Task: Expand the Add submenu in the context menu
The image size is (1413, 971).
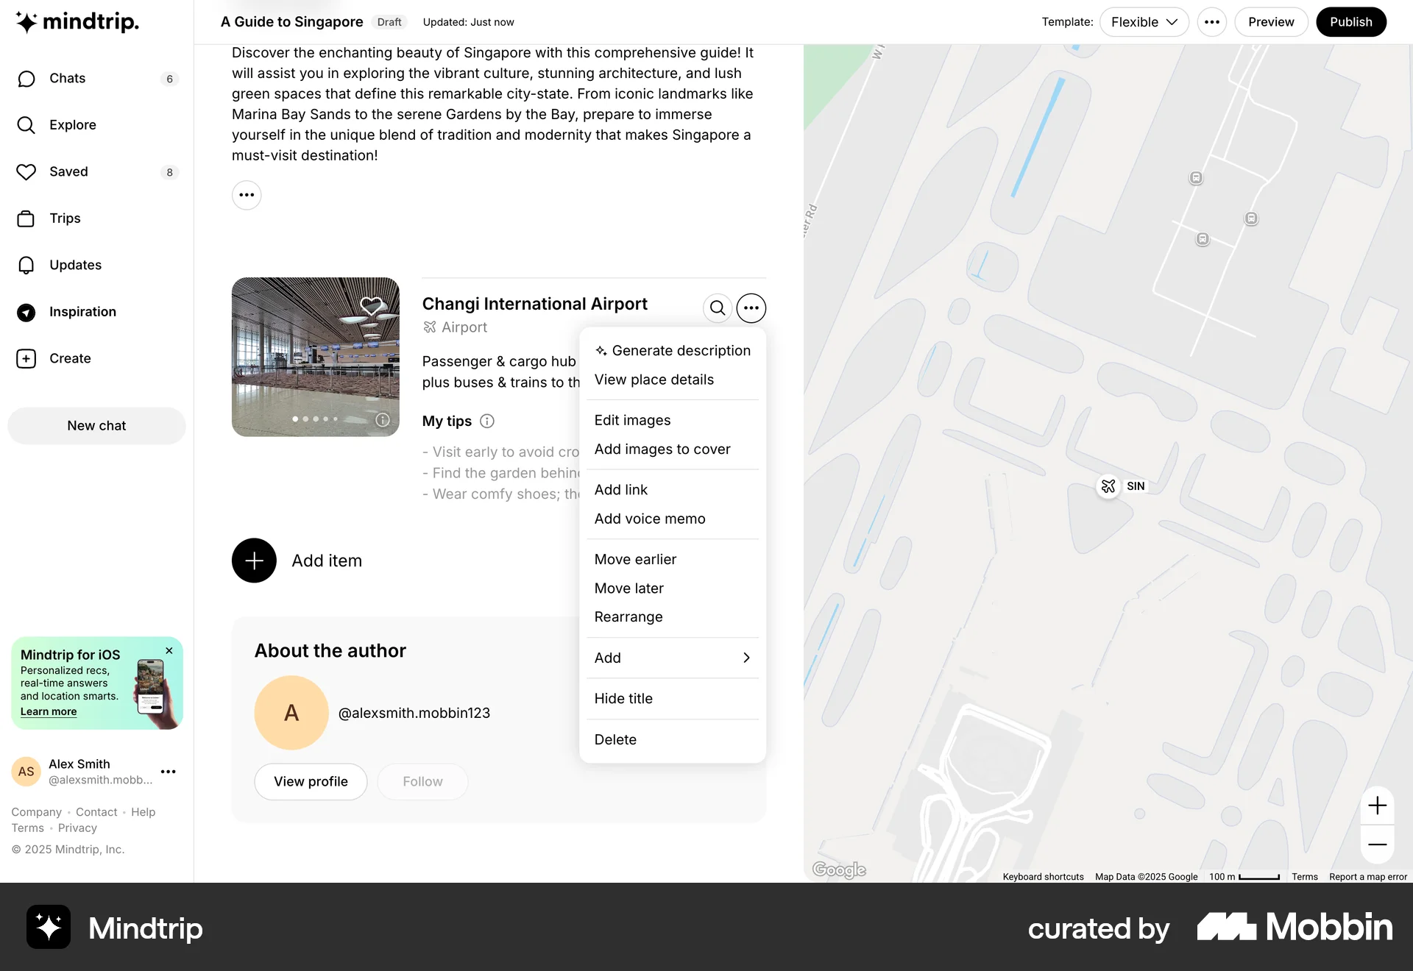Action: point(672,658)
